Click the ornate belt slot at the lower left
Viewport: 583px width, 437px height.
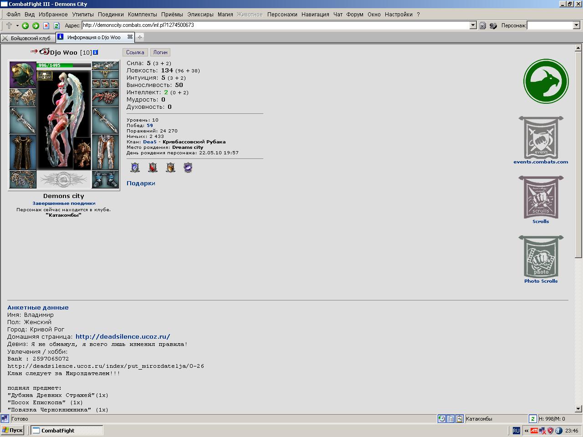pyautogui.click(x=23, y=180)
